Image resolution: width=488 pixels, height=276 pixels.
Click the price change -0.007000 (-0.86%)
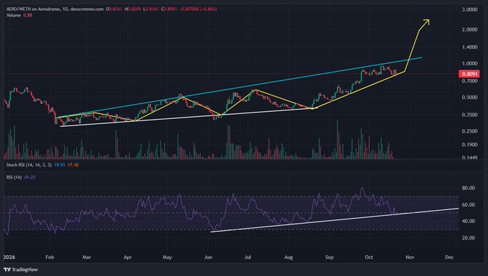point(198,9)
